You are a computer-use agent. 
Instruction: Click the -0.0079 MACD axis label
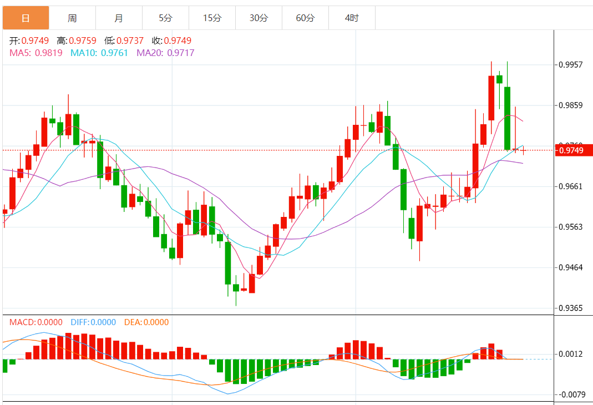(572, 394)
